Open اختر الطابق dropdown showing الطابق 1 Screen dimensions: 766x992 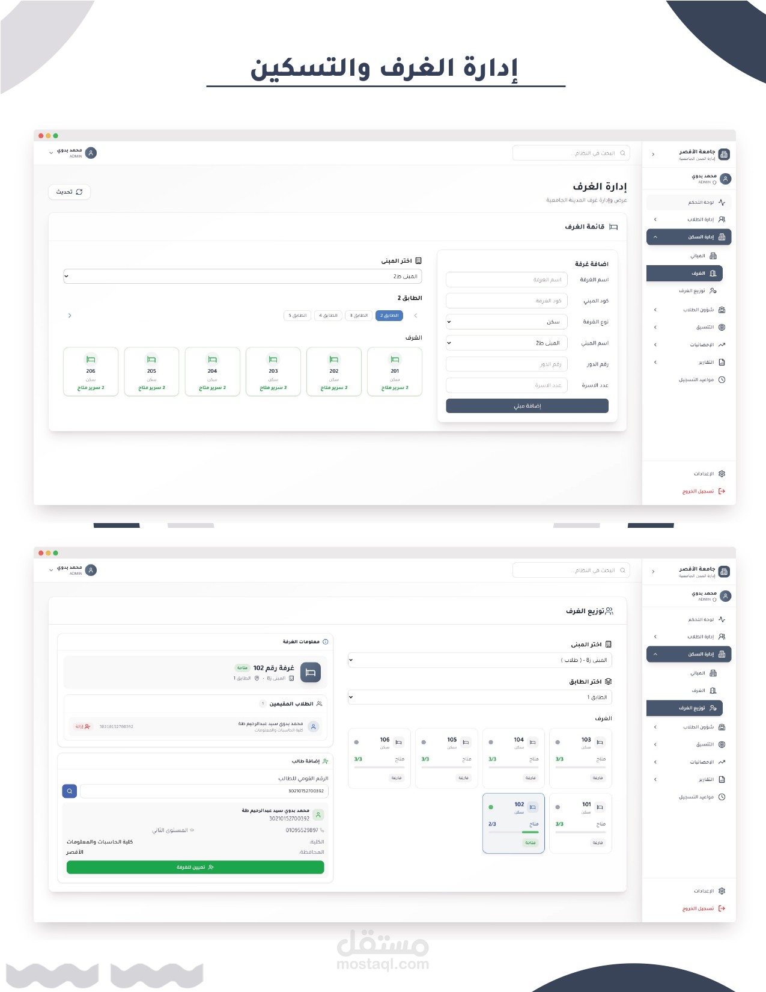pyautogui.click(x=480, y=697)
